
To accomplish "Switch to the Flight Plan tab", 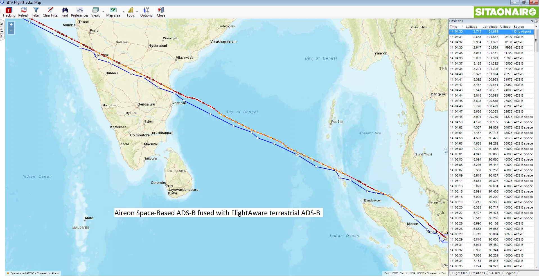I will tap(459, 273).
